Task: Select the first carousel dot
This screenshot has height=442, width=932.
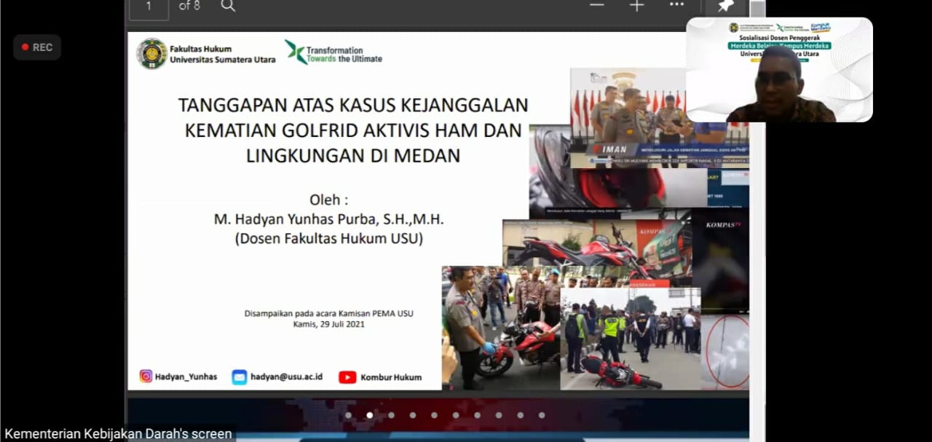Action: [x=348, y=415]
